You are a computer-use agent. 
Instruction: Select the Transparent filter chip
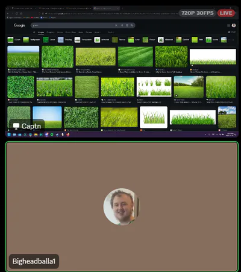coord(83,40)
